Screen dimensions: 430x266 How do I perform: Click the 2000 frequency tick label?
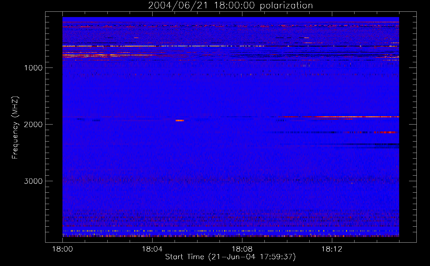pyautogui.click(x=33, y=124)
